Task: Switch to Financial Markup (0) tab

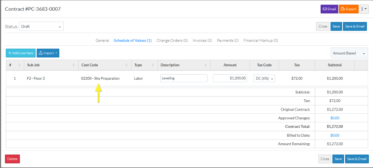Action: tap(261, 41)
